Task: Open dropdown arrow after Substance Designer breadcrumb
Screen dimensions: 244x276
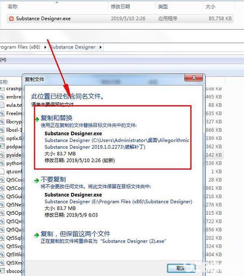Action: pyautogui.click(x=100, y=47)
